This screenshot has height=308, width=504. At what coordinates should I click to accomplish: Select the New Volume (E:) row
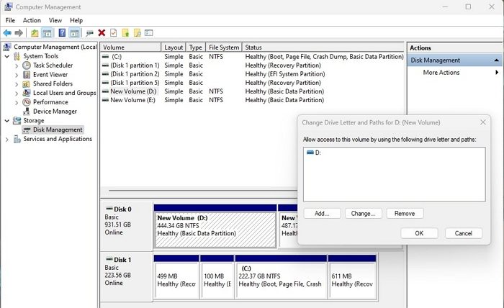[252, 100]
